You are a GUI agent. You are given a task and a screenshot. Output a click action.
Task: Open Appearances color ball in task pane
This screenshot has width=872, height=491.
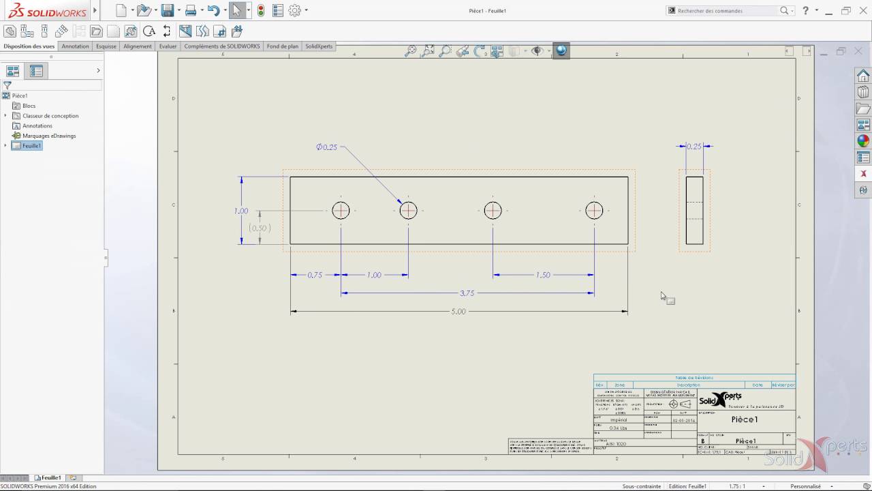pyautogui.click(x=863, y=141)
